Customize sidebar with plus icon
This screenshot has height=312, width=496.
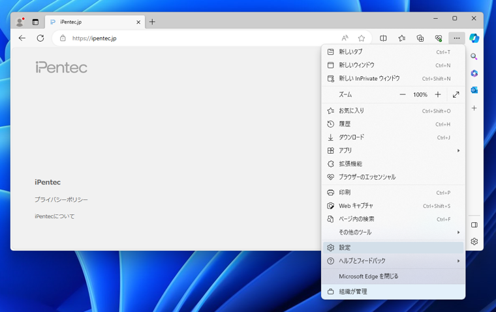[474, 108]
